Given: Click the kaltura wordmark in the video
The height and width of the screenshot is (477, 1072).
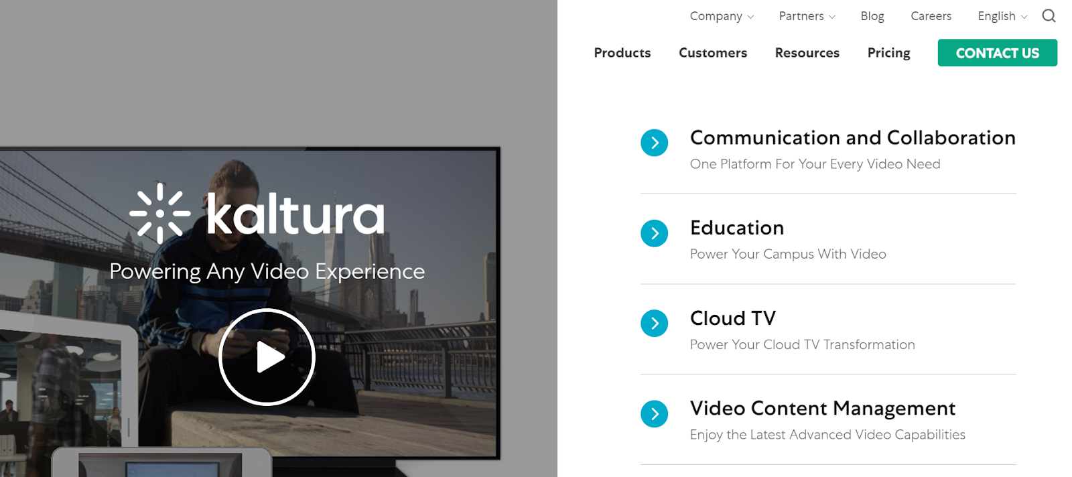Looking at the screenshot, I should coord(295,214).
